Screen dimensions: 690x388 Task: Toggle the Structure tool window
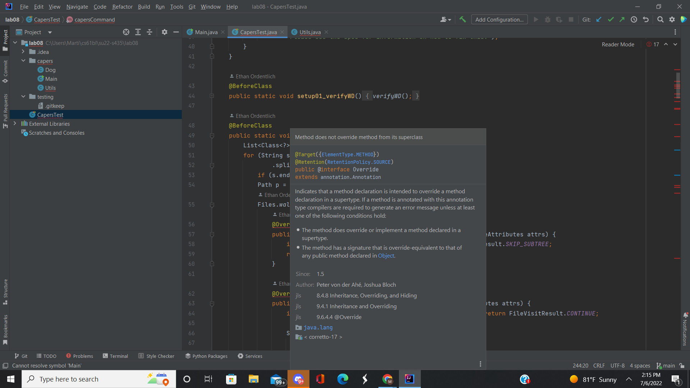pos(5,292)
